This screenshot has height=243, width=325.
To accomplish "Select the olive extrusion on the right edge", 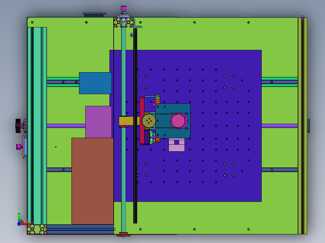I will click(303, 126).
